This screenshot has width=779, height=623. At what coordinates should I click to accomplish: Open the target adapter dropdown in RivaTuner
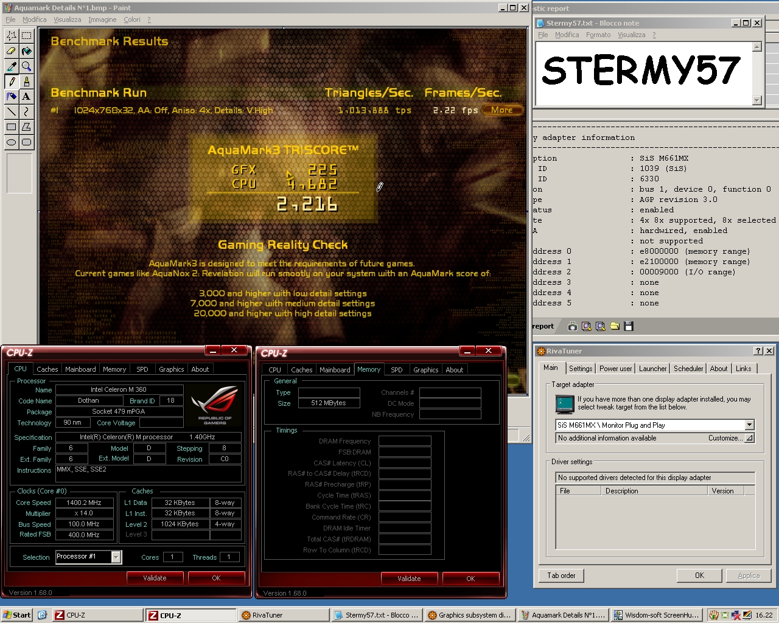pyautogui.click(x=750, y=425)
